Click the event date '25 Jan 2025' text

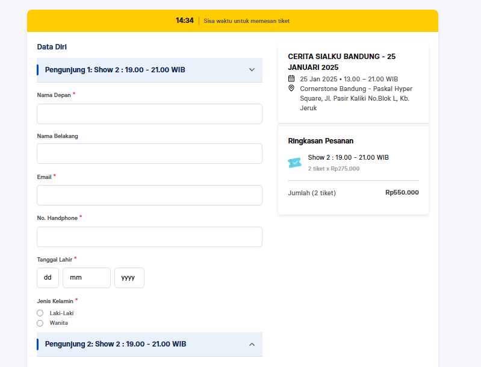[318, 79]
